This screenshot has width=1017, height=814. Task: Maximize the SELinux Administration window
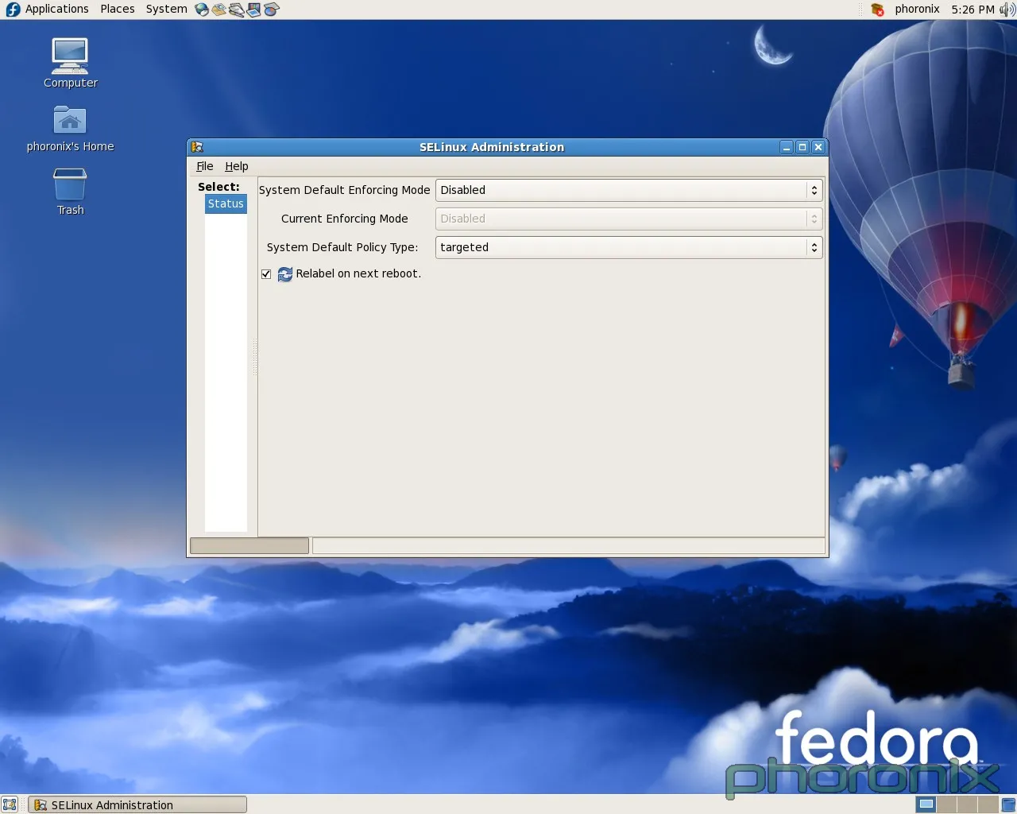(802, 147)
